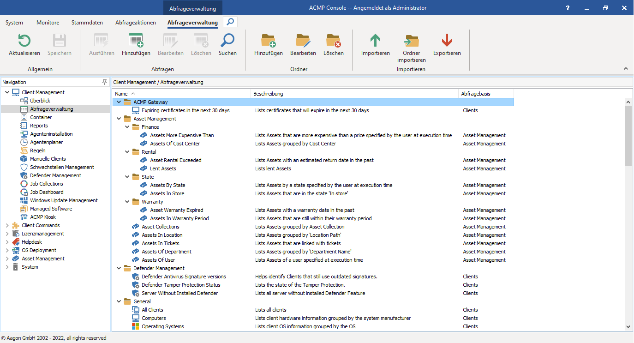
Task: Open Defender Management in the navigation tree
Action: (x=55, y=175)
